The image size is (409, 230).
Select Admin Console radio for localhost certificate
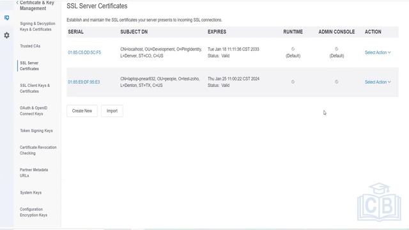pos(337,49)
